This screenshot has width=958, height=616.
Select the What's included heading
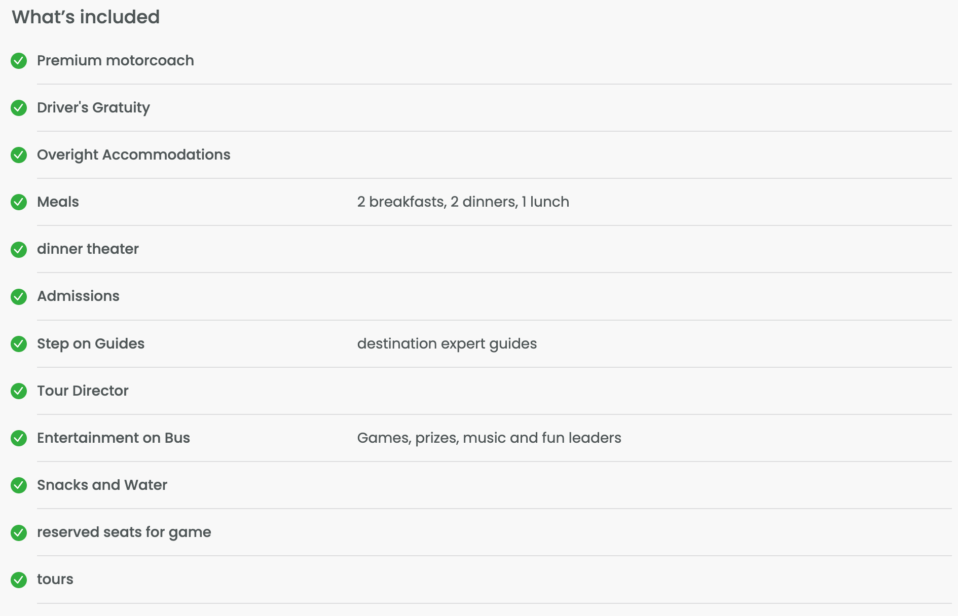[x=86, y=17]
